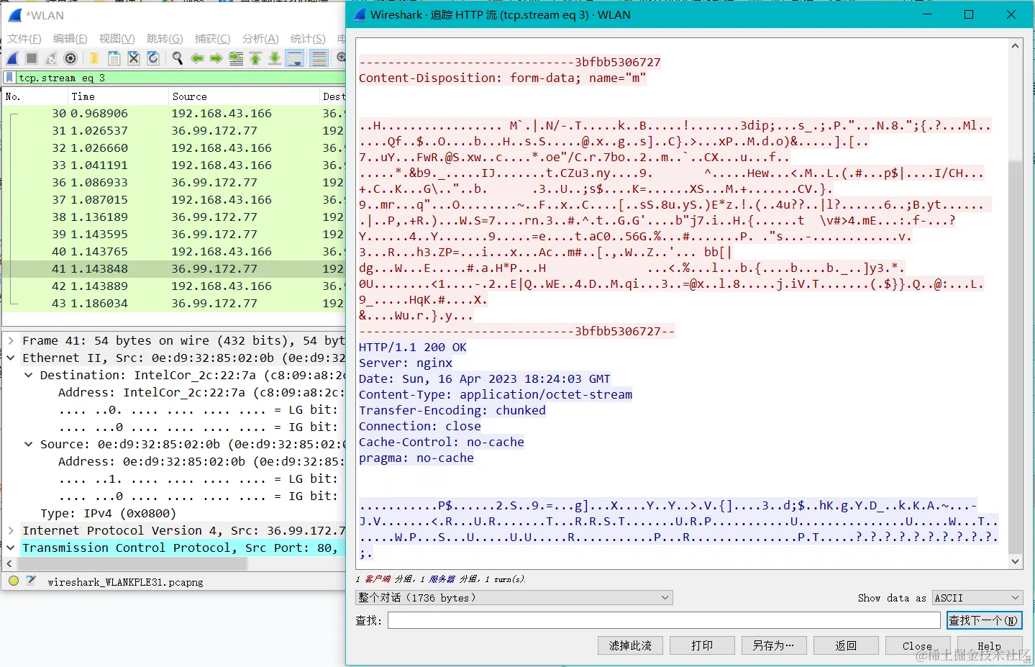Click the 滤掉此流 button
1035x667 pixels.
[x=630, y=645]
